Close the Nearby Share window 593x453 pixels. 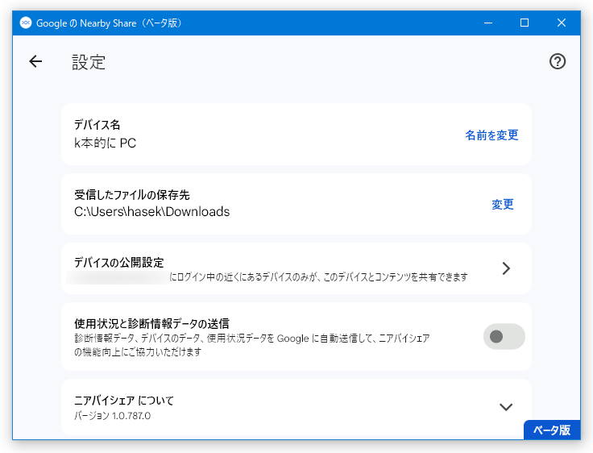pyautogui.click(x=562, y=23)
